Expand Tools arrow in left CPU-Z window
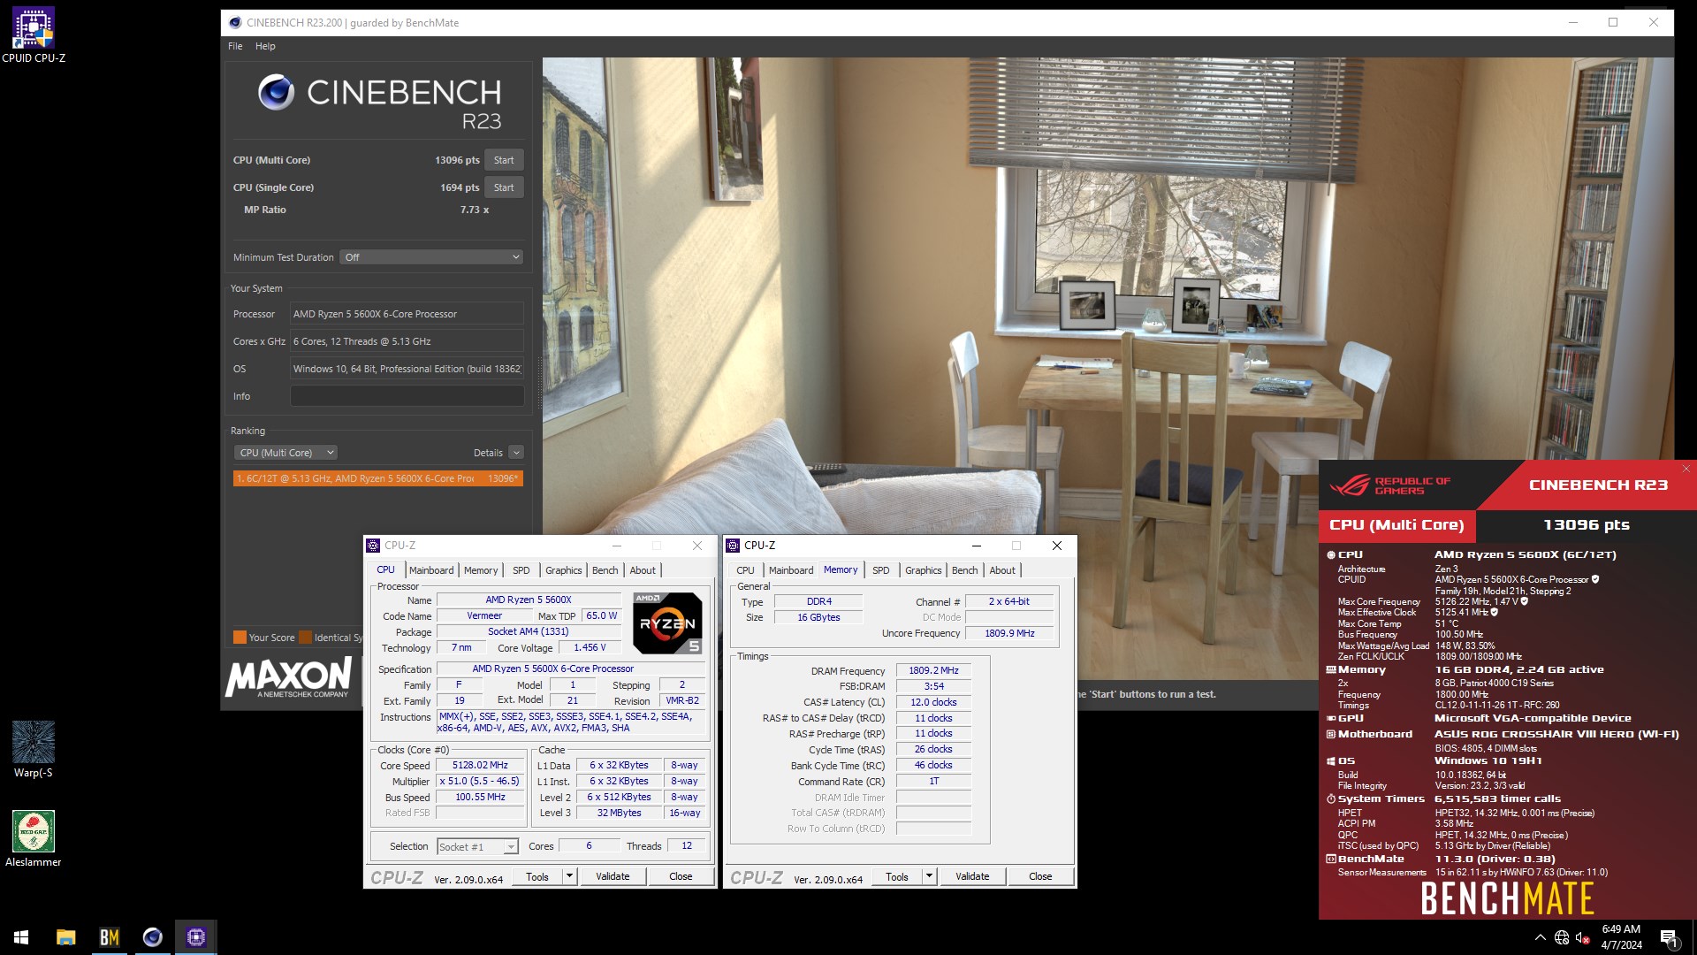Viewport: 1697px width, 955px height. tap(569, 877)
